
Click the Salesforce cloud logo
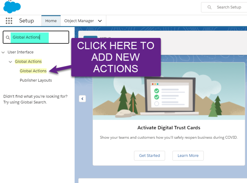click(12, 7)
